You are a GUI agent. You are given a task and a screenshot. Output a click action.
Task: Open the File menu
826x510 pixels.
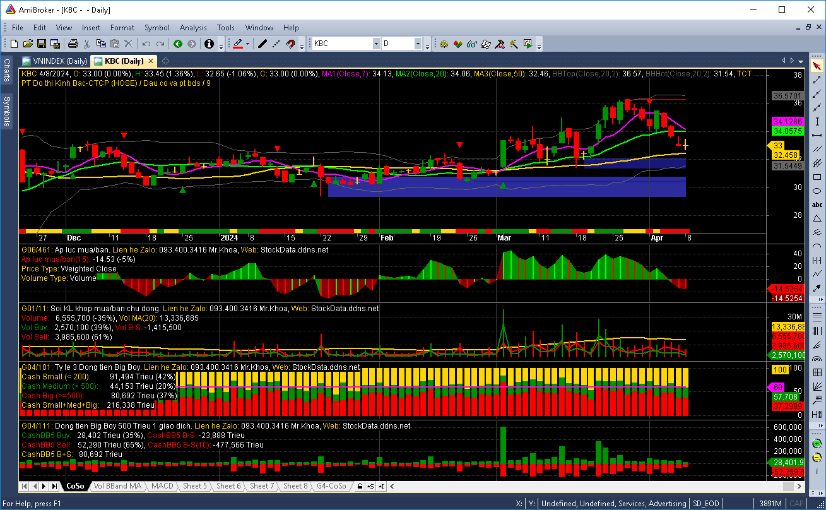click(x=18, y=28)
